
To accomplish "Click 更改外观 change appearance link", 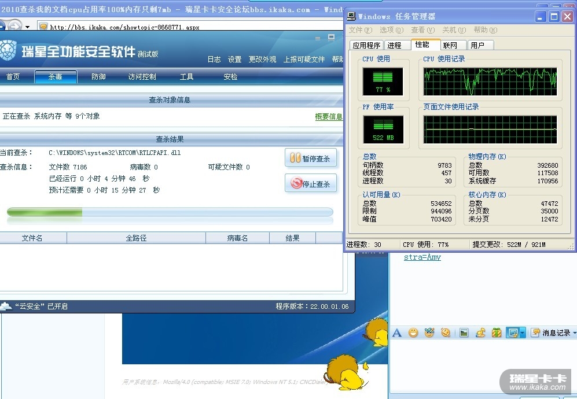I will [x=262, y=59].
